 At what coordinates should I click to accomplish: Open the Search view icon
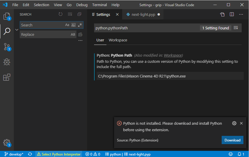[7, 31]
